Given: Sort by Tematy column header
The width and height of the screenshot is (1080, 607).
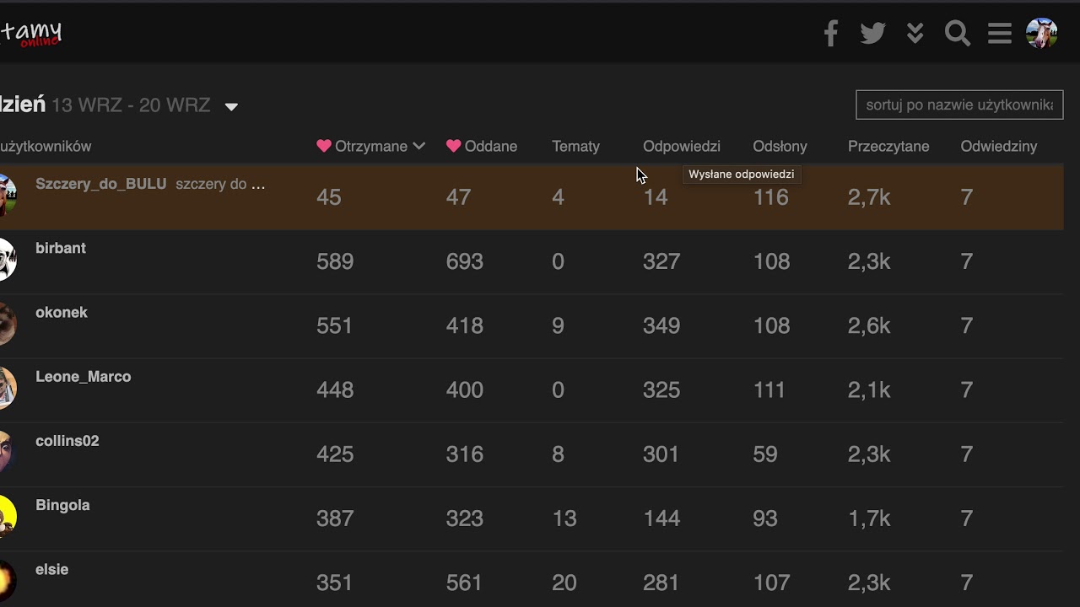Looking at the screenshot, I should [x=575, y=147].
